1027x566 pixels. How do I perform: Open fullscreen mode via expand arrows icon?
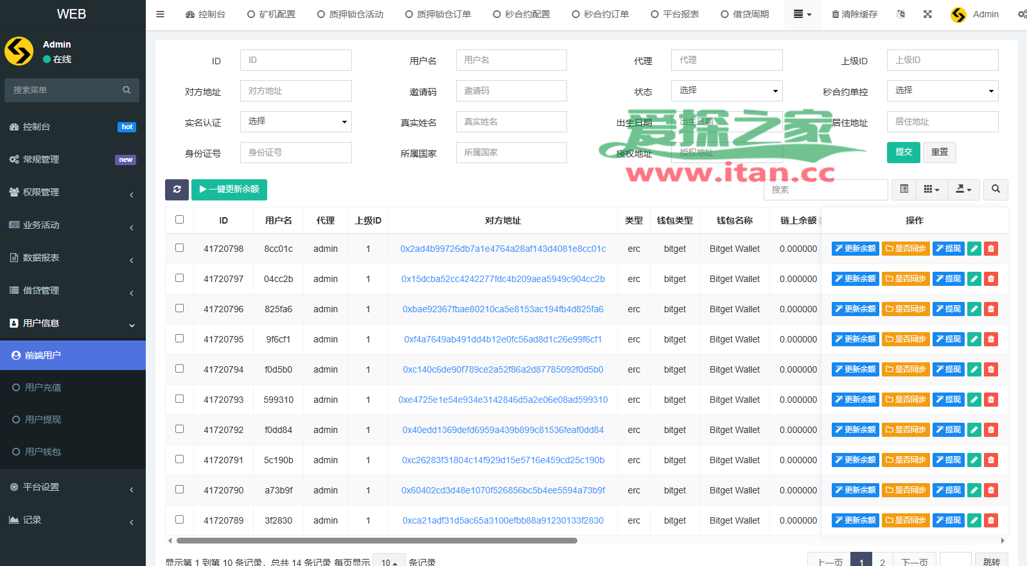[x=927, y=14]
